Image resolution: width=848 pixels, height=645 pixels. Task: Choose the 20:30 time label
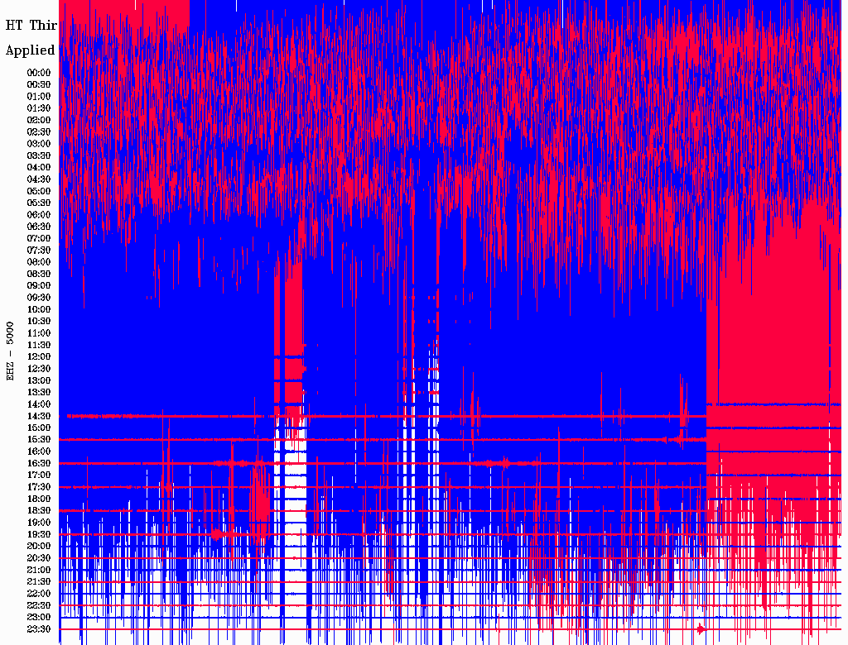(39, 558)
